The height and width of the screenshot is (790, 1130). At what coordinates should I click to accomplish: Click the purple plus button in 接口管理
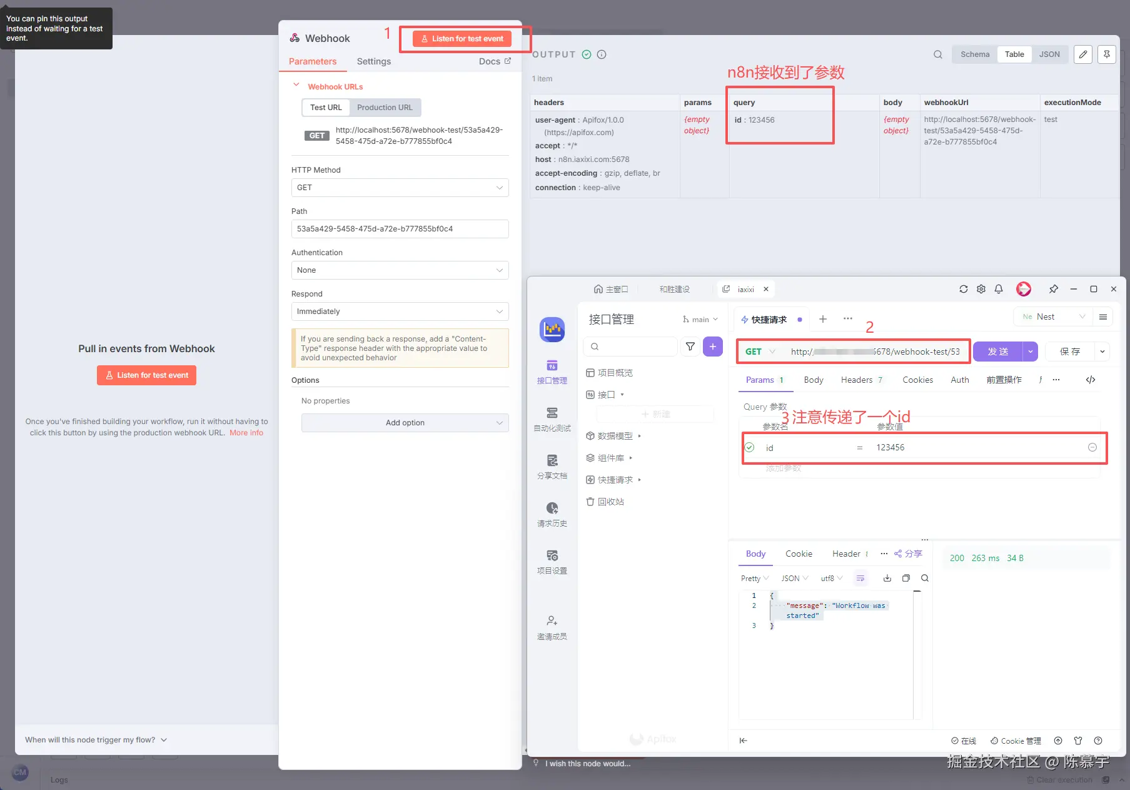pyautogui.click(x=713, y=347)
